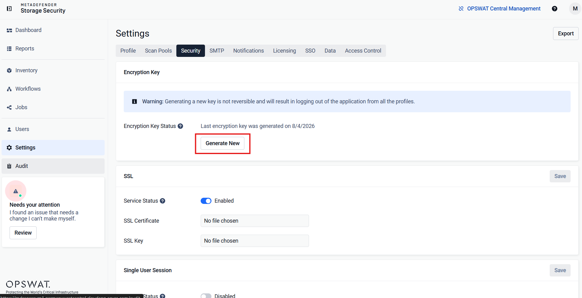
Task: Choose an SSL Key file
Action: pos(255,241)
